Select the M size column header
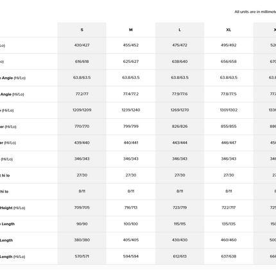Image resolution: width=276 pixels, height=276 pixels. click(x=131, y=30)
